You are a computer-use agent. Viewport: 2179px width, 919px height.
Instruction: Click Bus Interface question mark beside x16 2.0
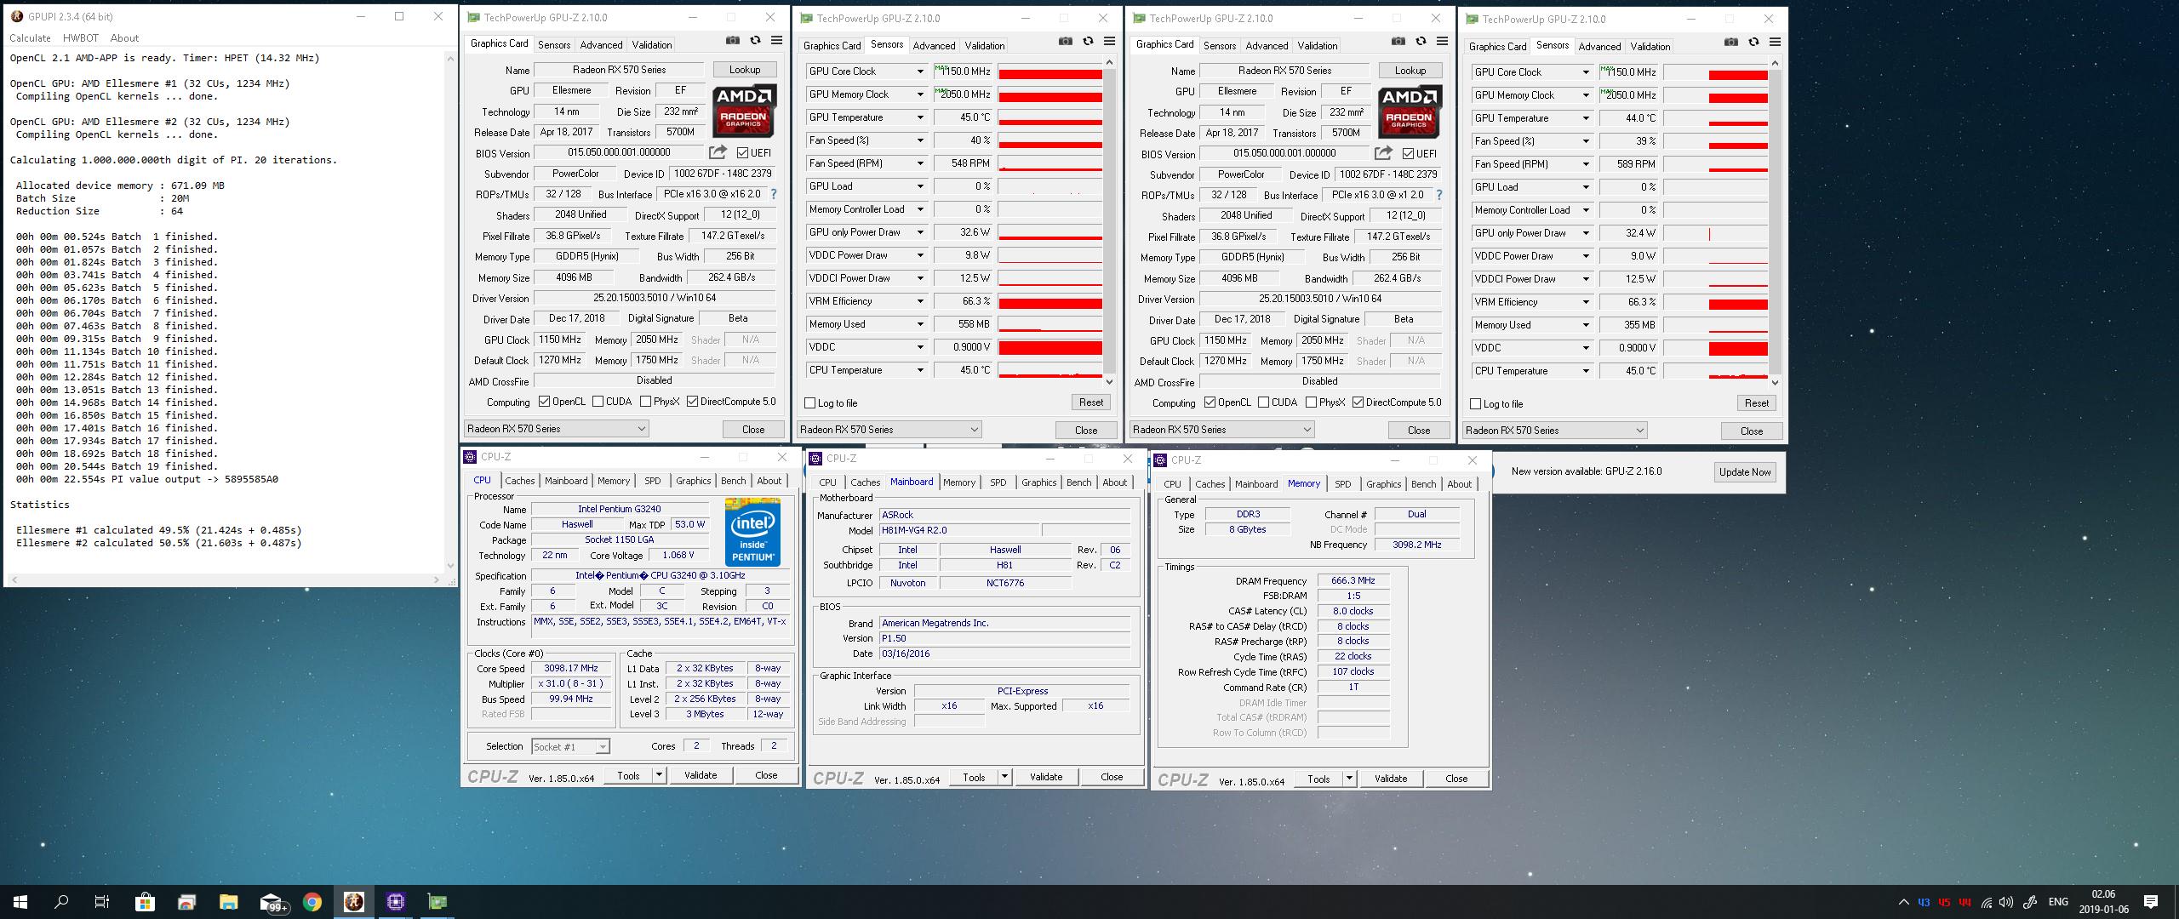point(773,194)
